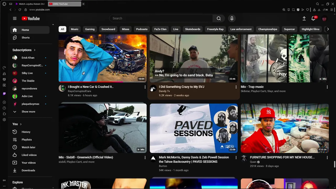Screen dimensions: 336x189
Task: Open the Adin Live channel
Action: pyautogui.click(x=30, y=96)
